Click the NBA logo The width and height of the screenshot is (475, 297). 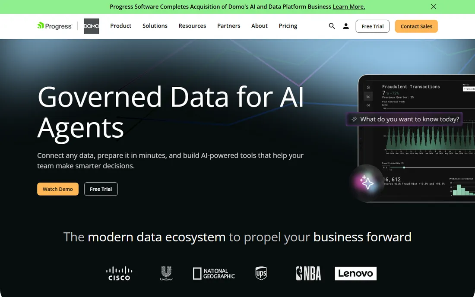coord(308,273)
